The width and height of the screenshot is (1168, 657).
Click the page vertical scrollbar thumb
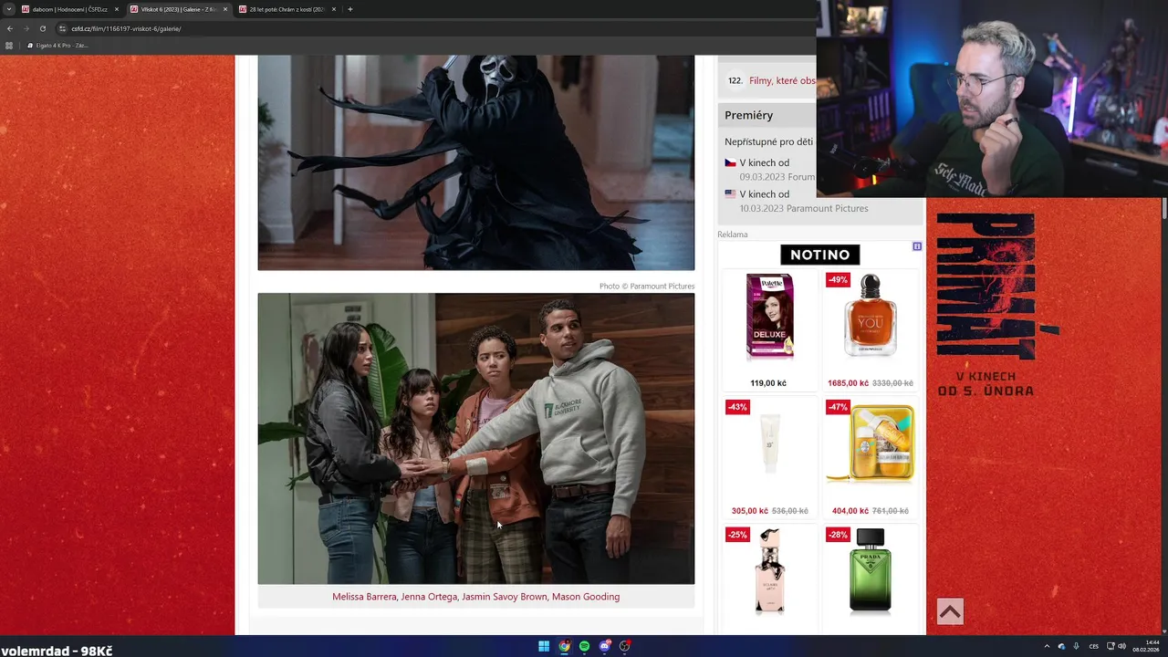1163,209
